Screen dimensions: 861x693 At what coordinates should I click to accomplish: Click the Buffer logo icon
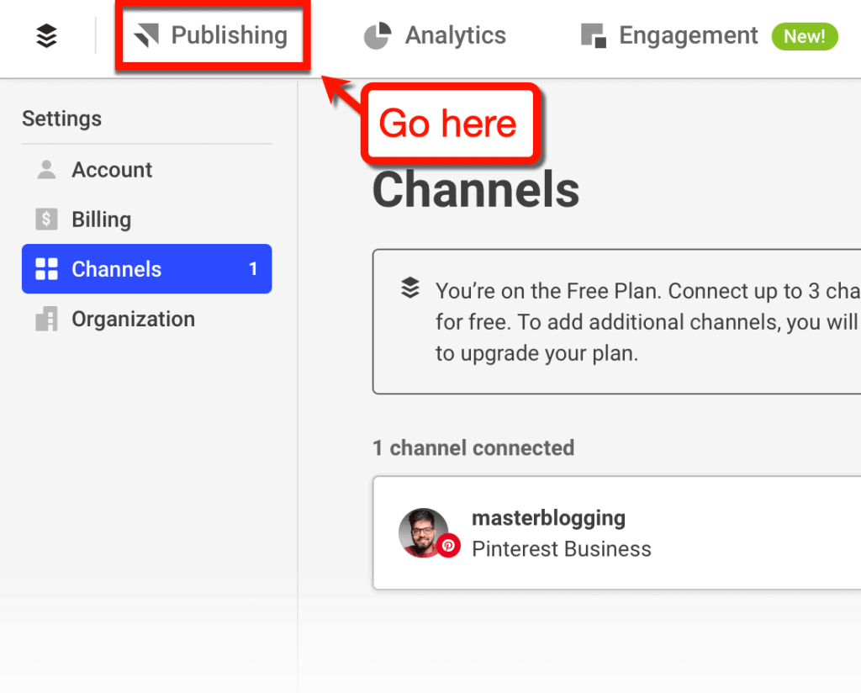(x=46, y=36)
